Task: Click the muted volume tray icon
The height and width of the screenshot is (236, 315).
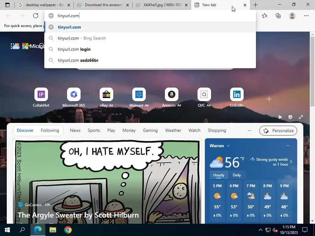Action: [275, 230]
